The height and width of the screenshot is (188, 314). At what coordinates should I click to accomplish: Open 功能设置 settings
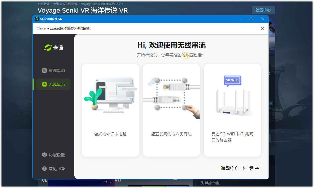[53, 155]
